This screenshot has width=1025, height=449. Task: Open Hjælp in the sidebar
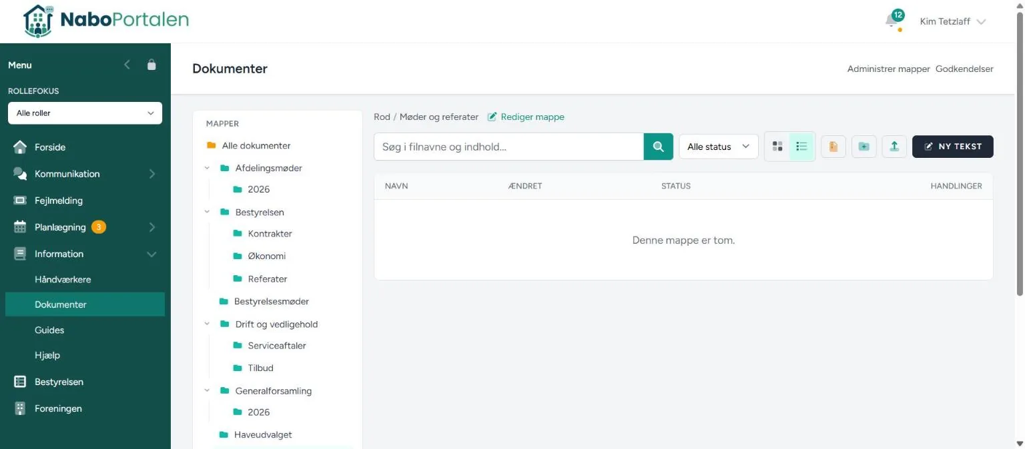pos(47,355)
